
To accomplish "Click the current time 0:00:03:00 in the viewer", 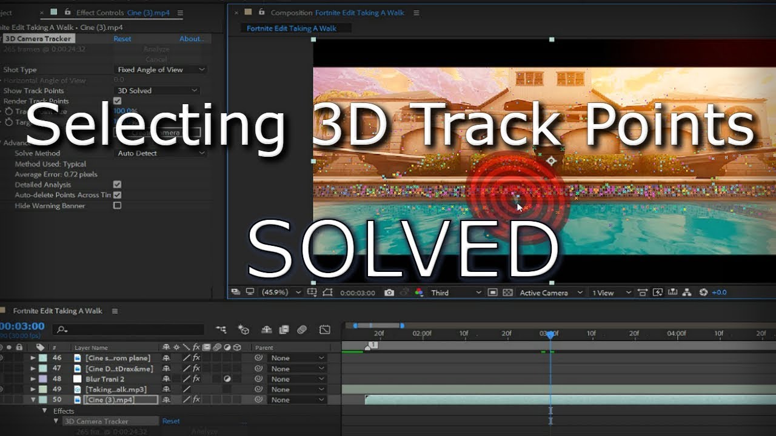I will (358, 292).
